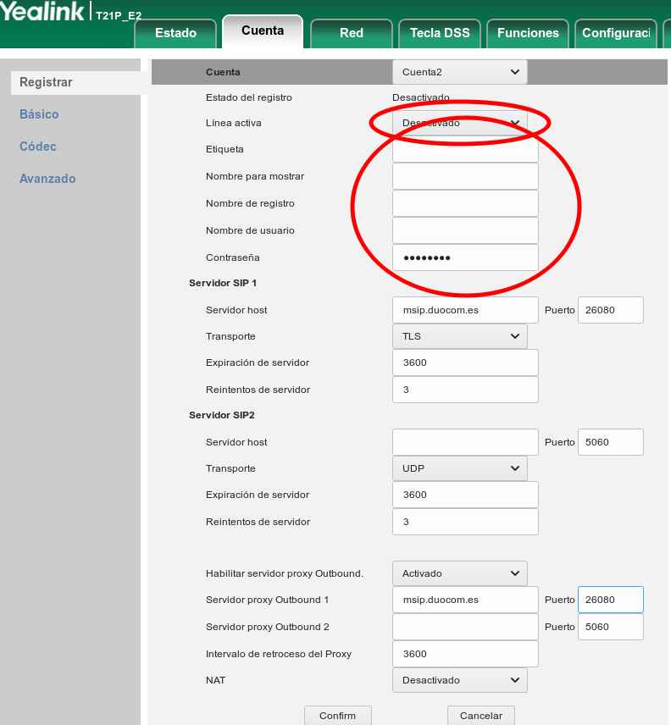Open Avanzado section in sidebar
Screen dimensions: 671x725
47,179
